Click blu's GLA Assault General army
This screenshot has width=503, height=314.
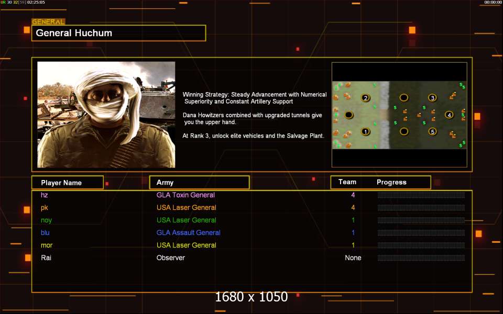pyautogui.click(x=188, y=233)
